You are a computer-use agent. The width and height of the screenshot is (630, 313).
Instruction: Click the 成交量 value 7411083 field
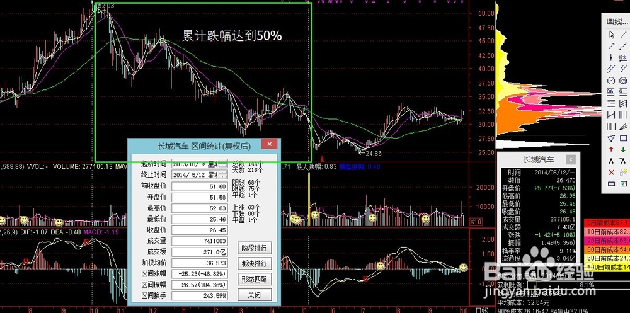pos(200,241)
